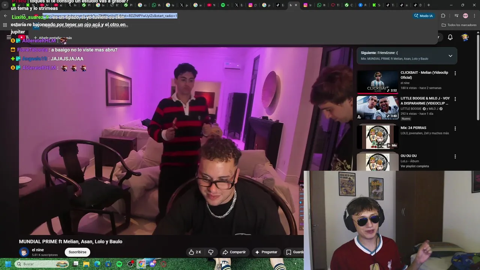Open Microsoft Store from the taskbar

(x=108, y=264)
